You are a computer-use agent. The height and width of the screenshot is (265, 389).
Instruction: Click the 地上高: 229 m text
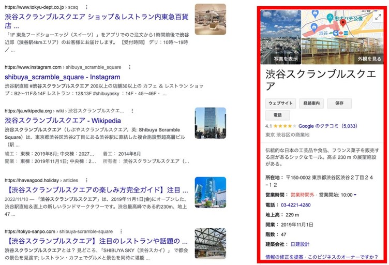point(282,215)
